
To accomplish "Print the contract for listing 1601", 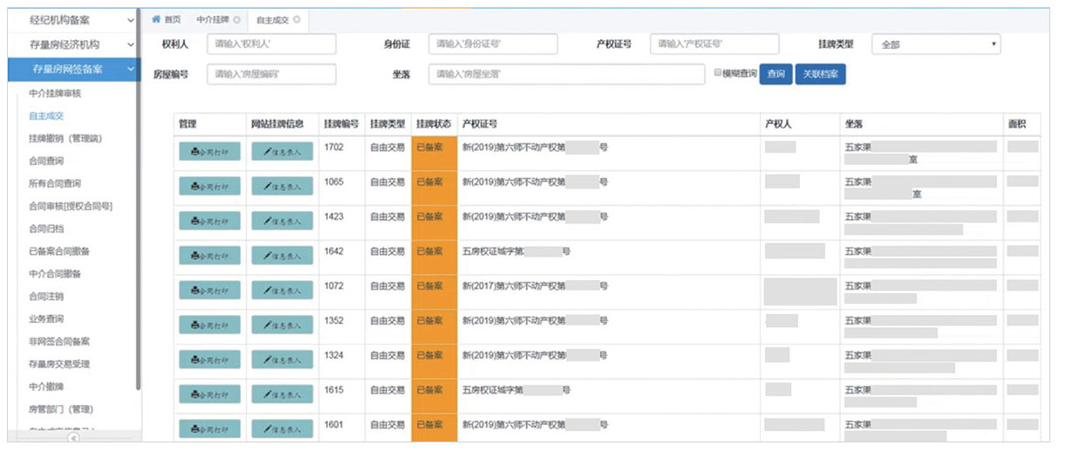I will [209, 429].
